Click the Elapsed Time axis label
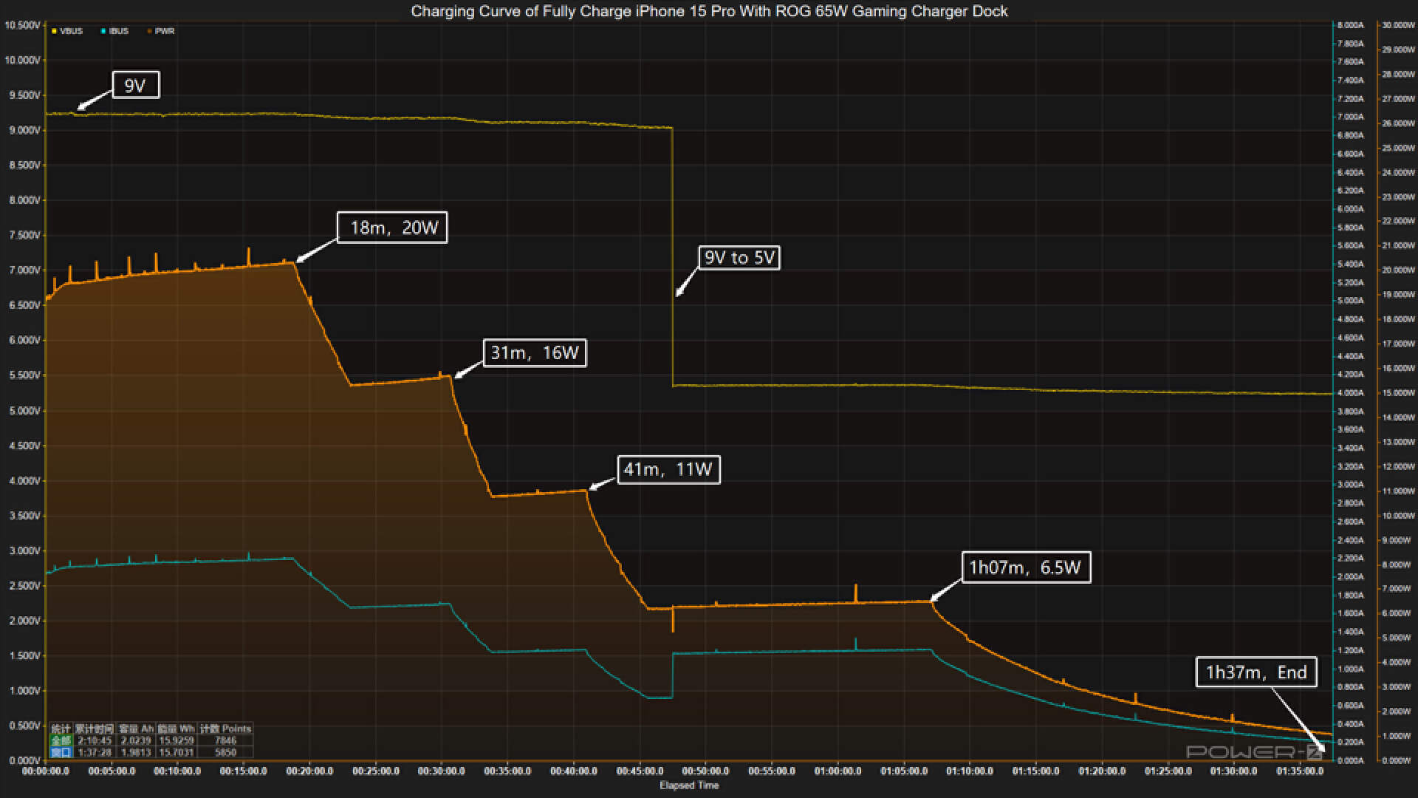The height and width of the screenshot is (798, 1418). pos(689,785)
